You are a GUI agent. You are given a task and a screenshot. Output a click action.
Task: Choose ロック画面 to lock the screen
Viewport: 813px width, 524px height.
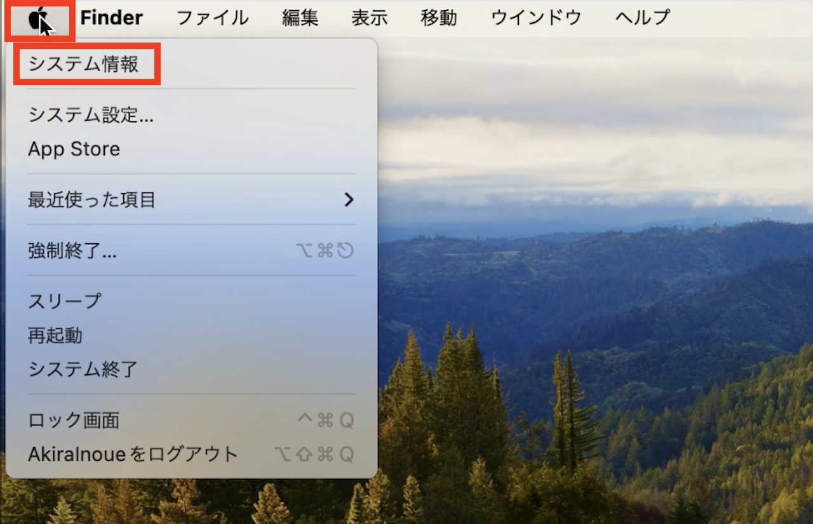coord(191,420)
